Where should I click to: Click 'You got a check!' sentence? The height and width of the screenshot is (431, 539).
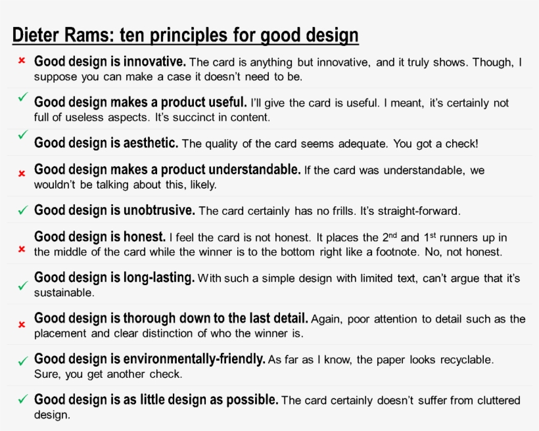(436, 144)
